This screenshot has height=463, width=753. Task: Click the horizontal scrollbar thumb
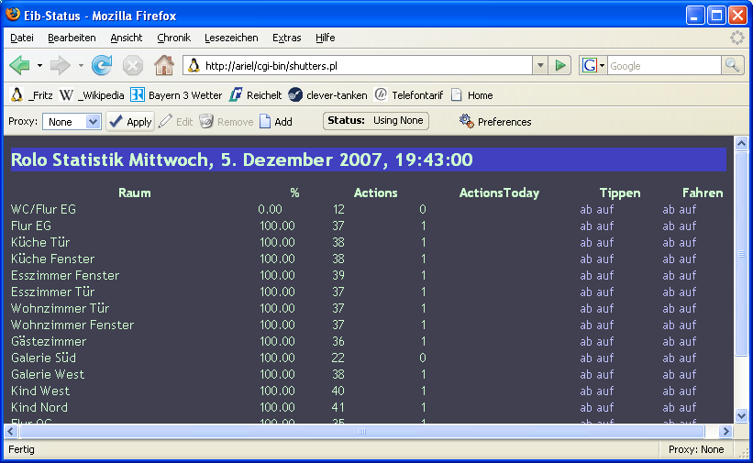[x=362, y=431]
